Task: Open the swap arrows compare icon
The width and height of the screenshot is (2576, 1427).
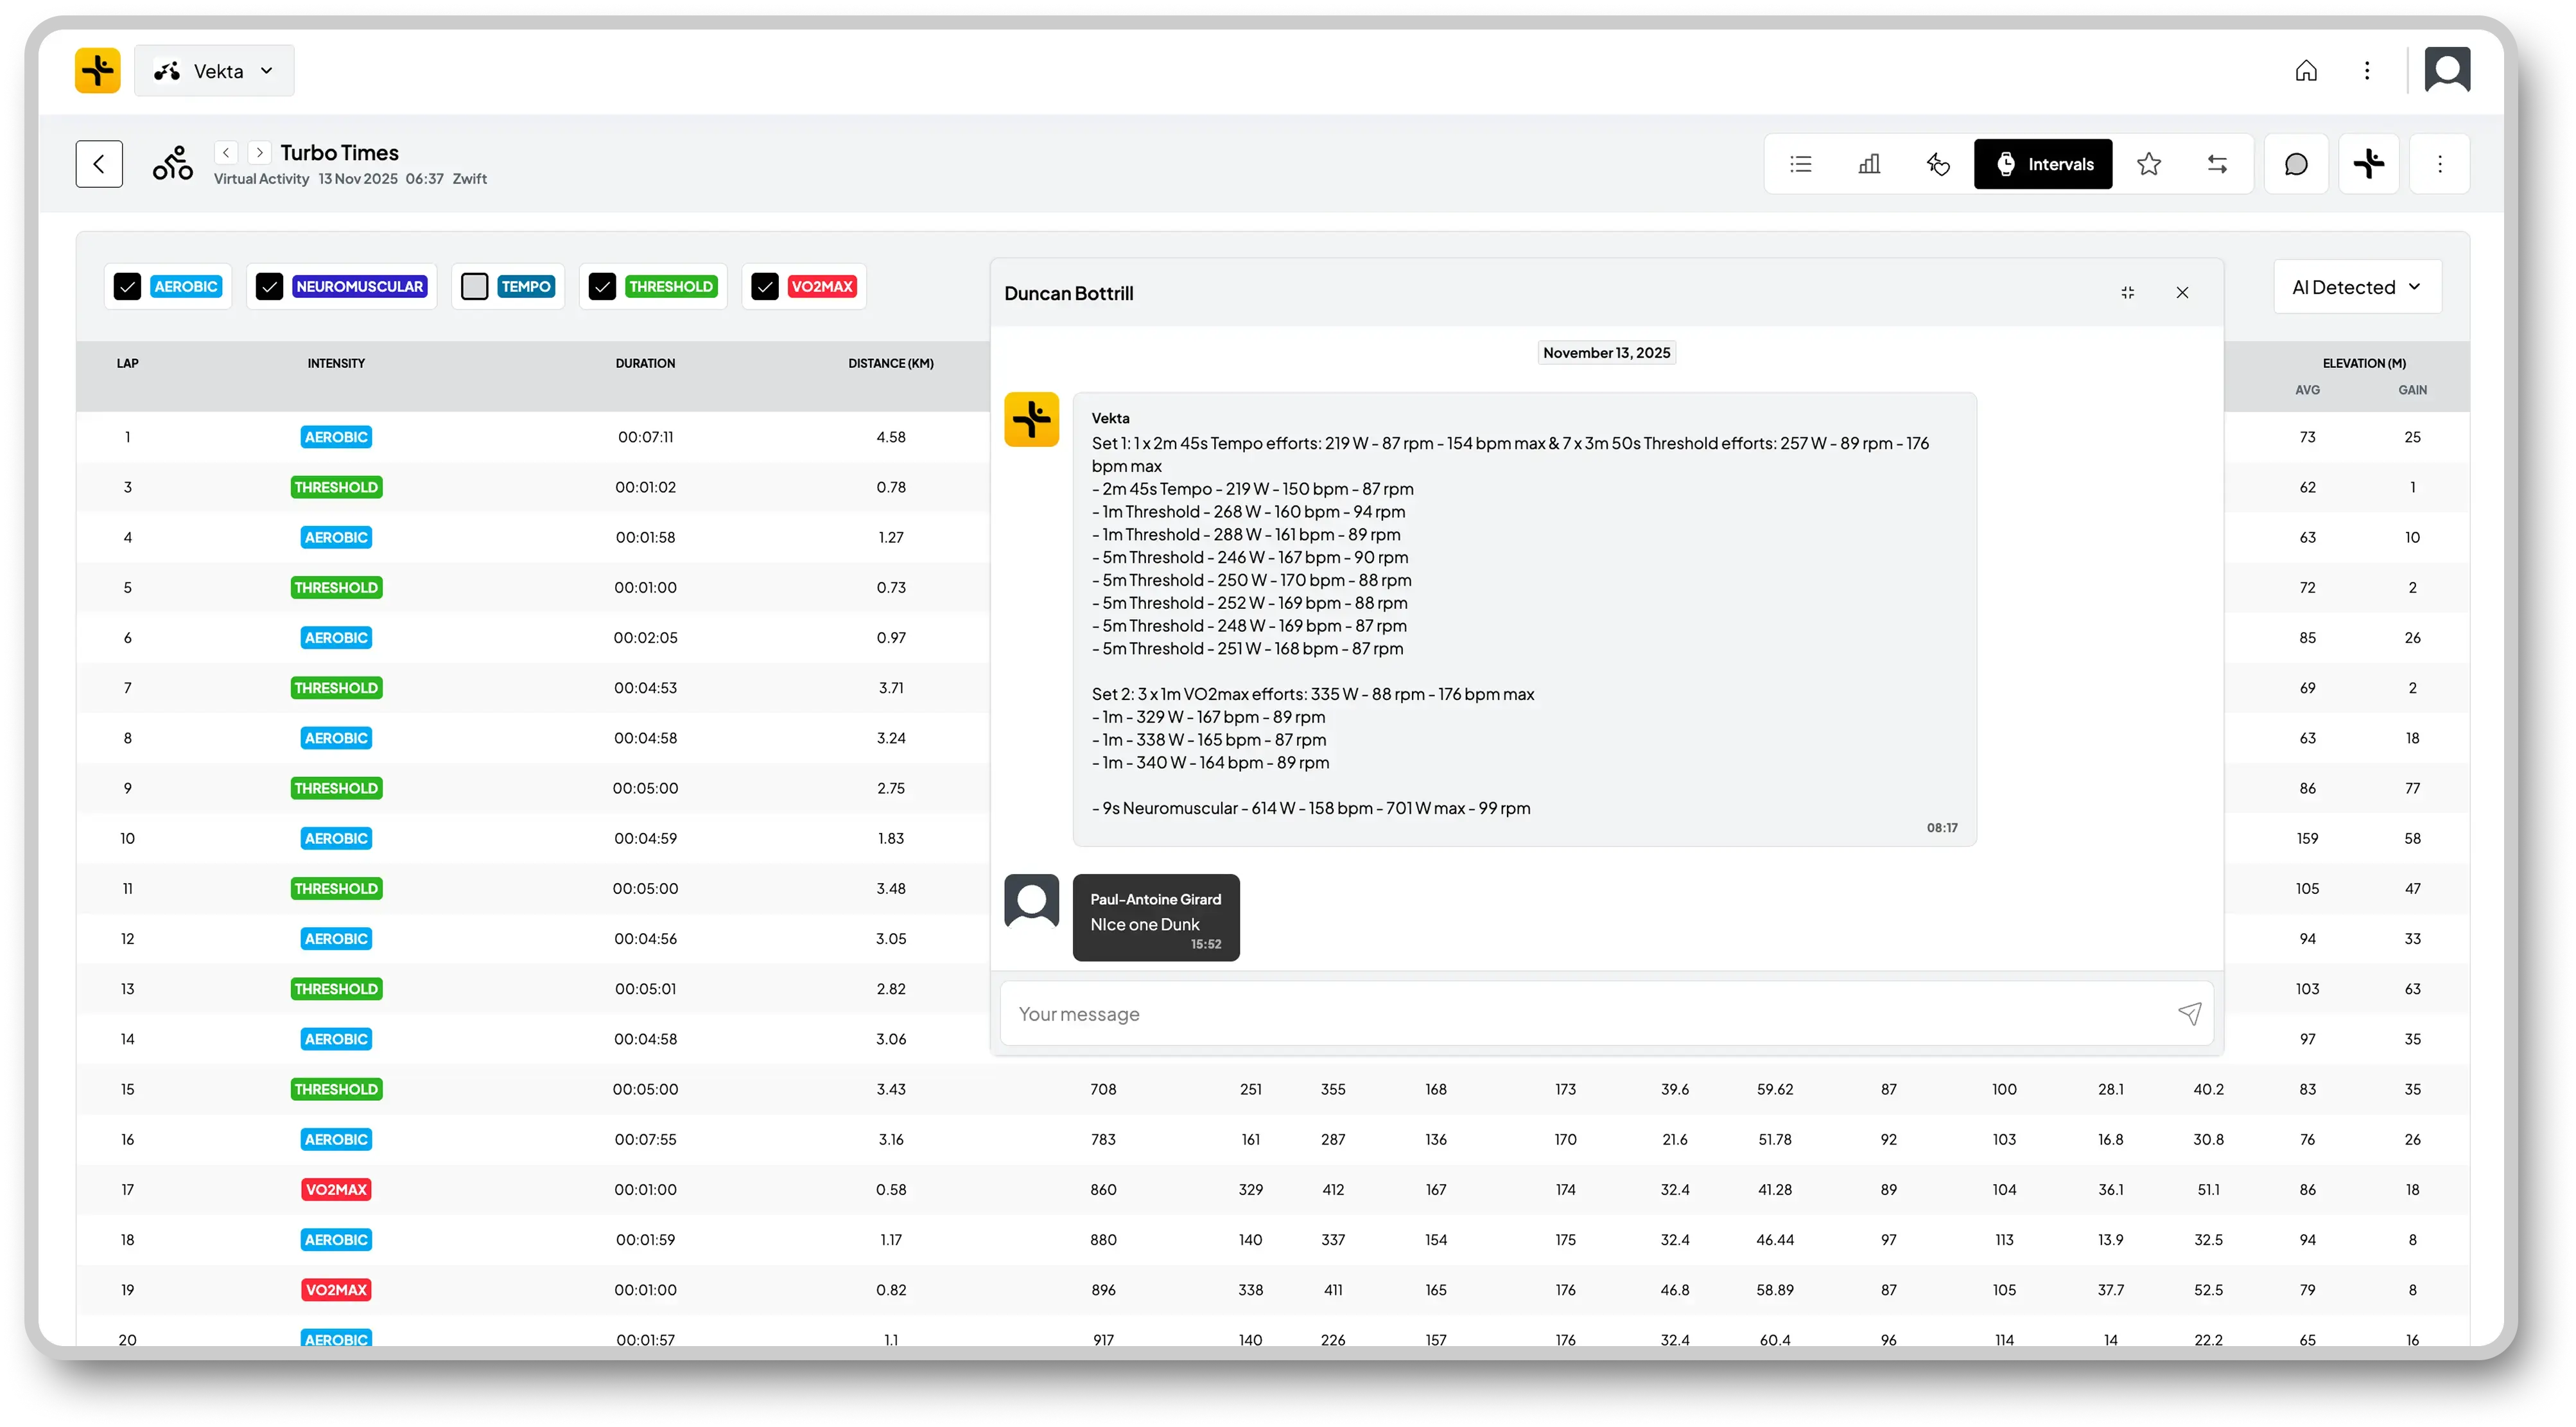Action: coord(2217,164)
